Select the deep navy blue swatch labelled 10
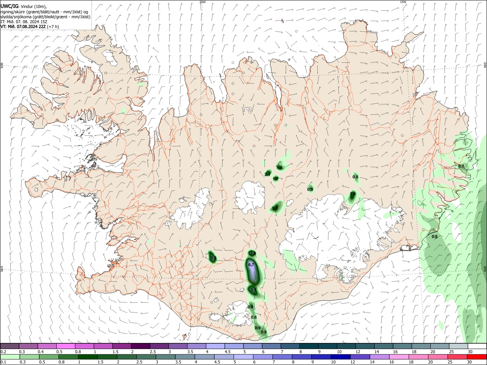Viewport: 487px width, 365px height. [340, 357]
